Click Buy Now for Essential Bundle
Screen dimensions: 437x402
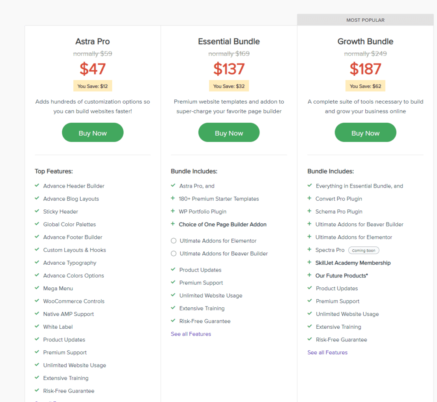pos(229,133)
